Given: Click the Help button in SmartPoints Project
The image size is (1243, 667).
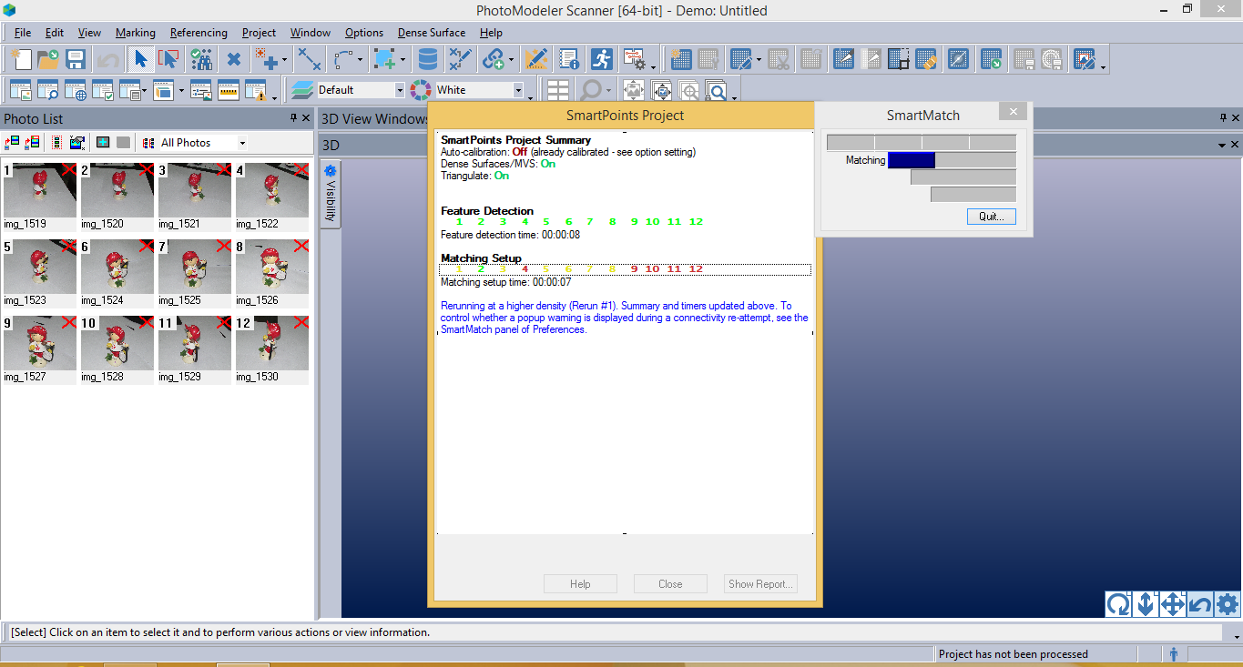Looking at the screenshot, I should 580,584.
